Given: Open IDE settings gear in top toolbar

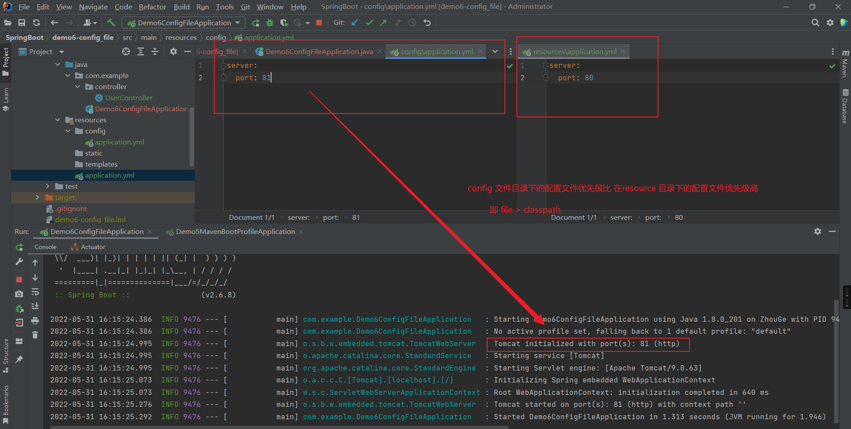Looking at the screenshot, I should click(830, 23).
